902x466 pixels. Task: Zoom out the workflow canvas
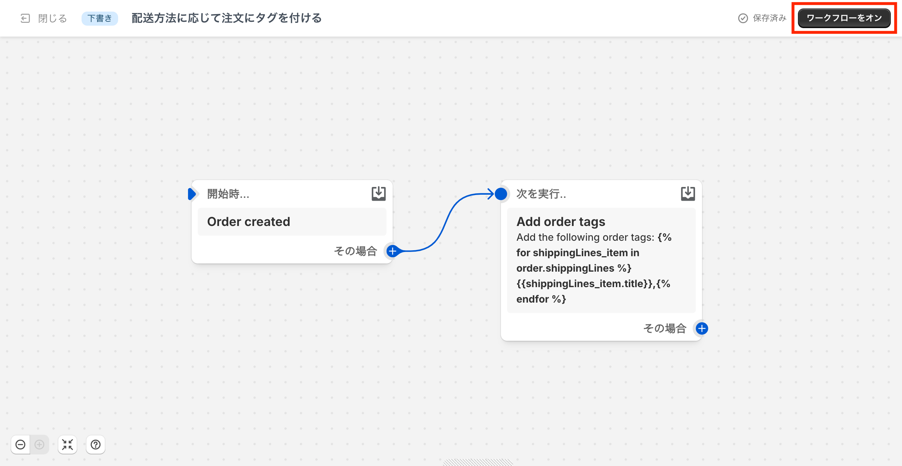point(20,445)
